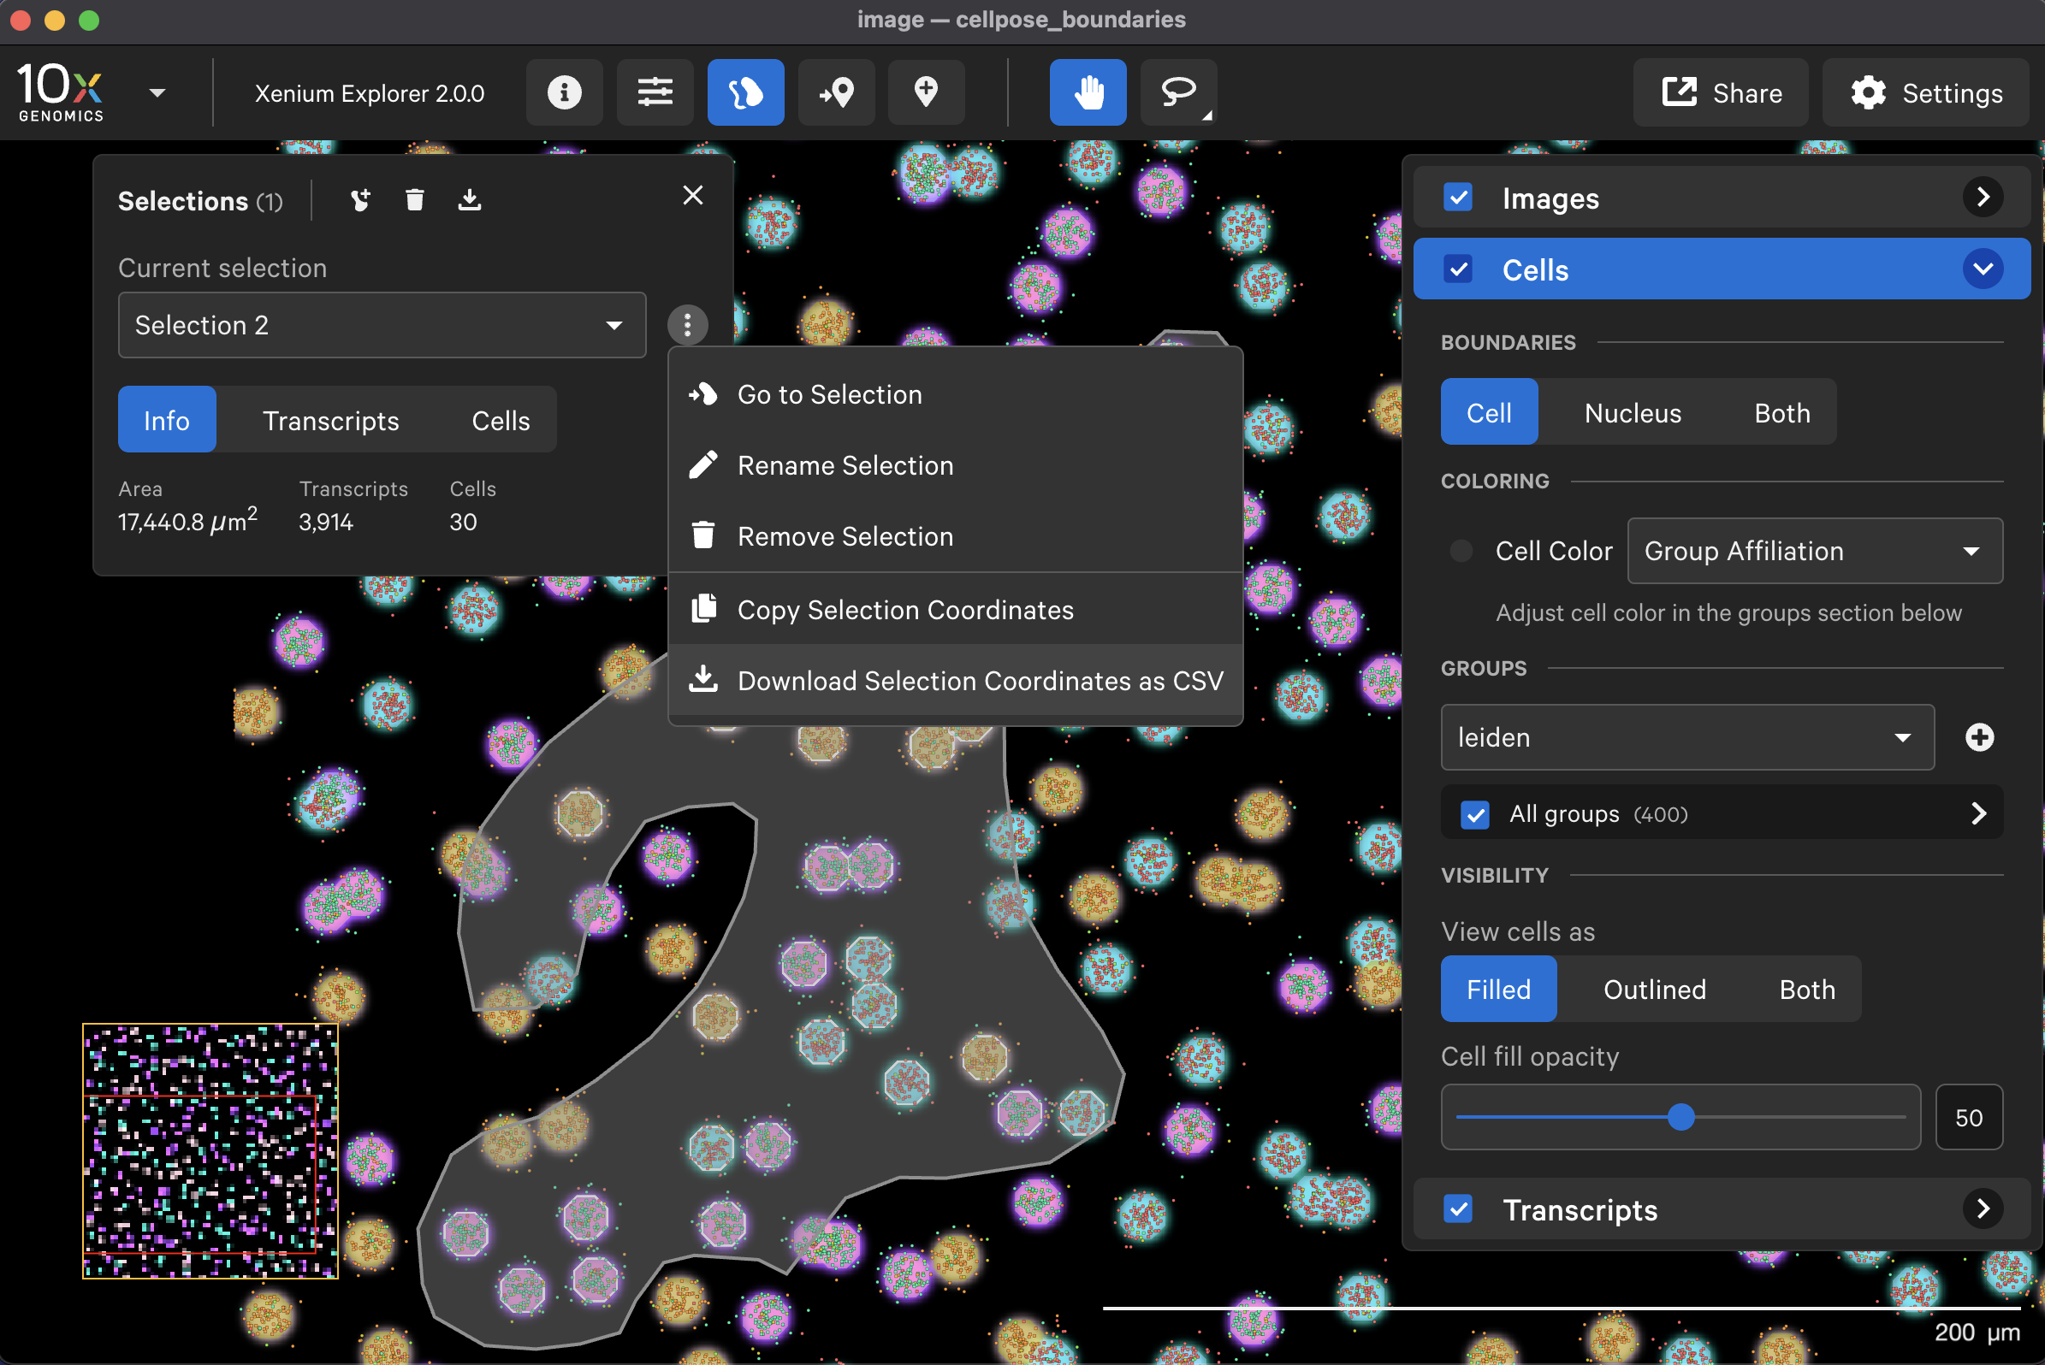Open the leiden groups dropdown
The width and height of the screenshot is (2045, 1365).
(1687, 737)
